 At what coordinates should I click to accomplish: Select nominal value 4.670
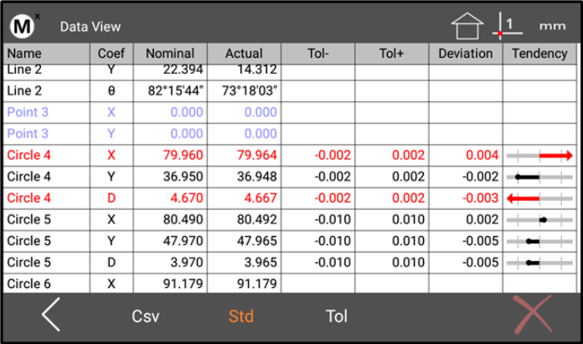(187, 198)
